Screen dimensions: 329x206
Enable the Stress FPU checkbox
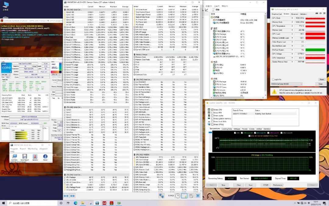click(x=212, y=112)
